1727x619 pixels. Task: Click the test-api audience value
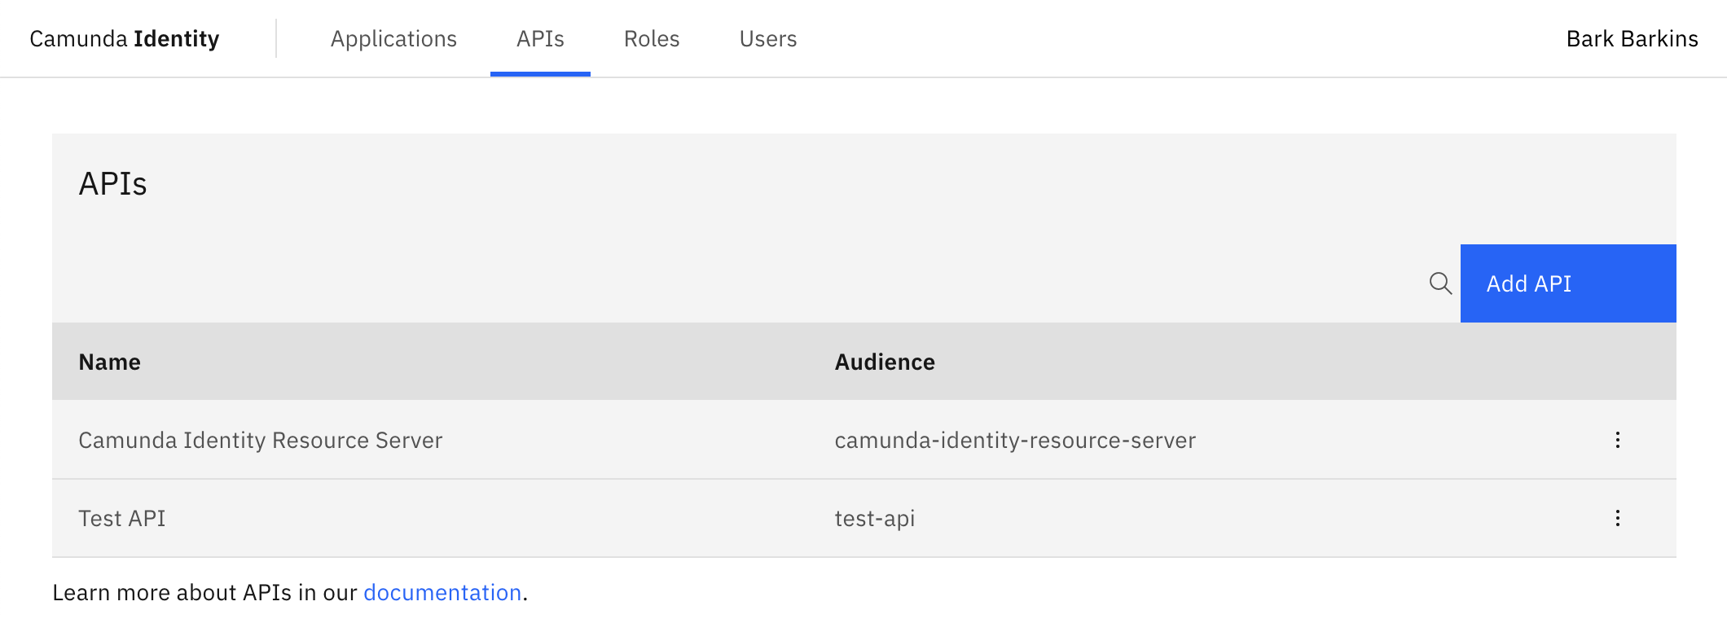click(875, 518)
